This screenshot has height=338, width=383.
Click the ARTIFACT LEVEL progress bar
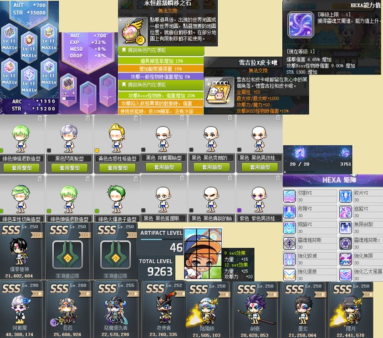(161, 239)
